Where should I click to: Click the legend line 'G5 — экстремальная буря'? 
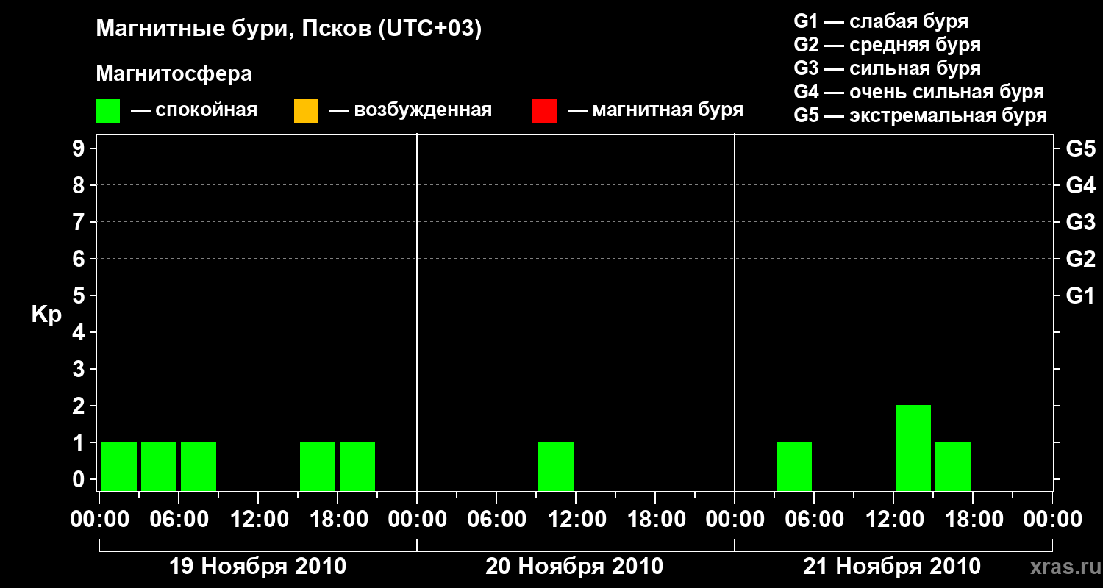(x=921, y=115)
